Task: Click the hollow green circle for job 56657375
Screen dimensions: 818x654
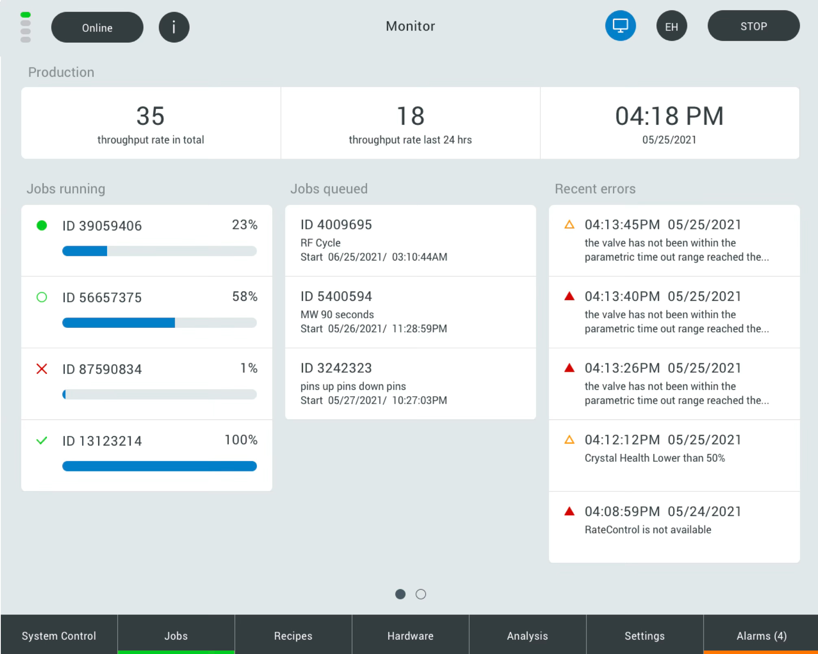Action: coord(42,297)
